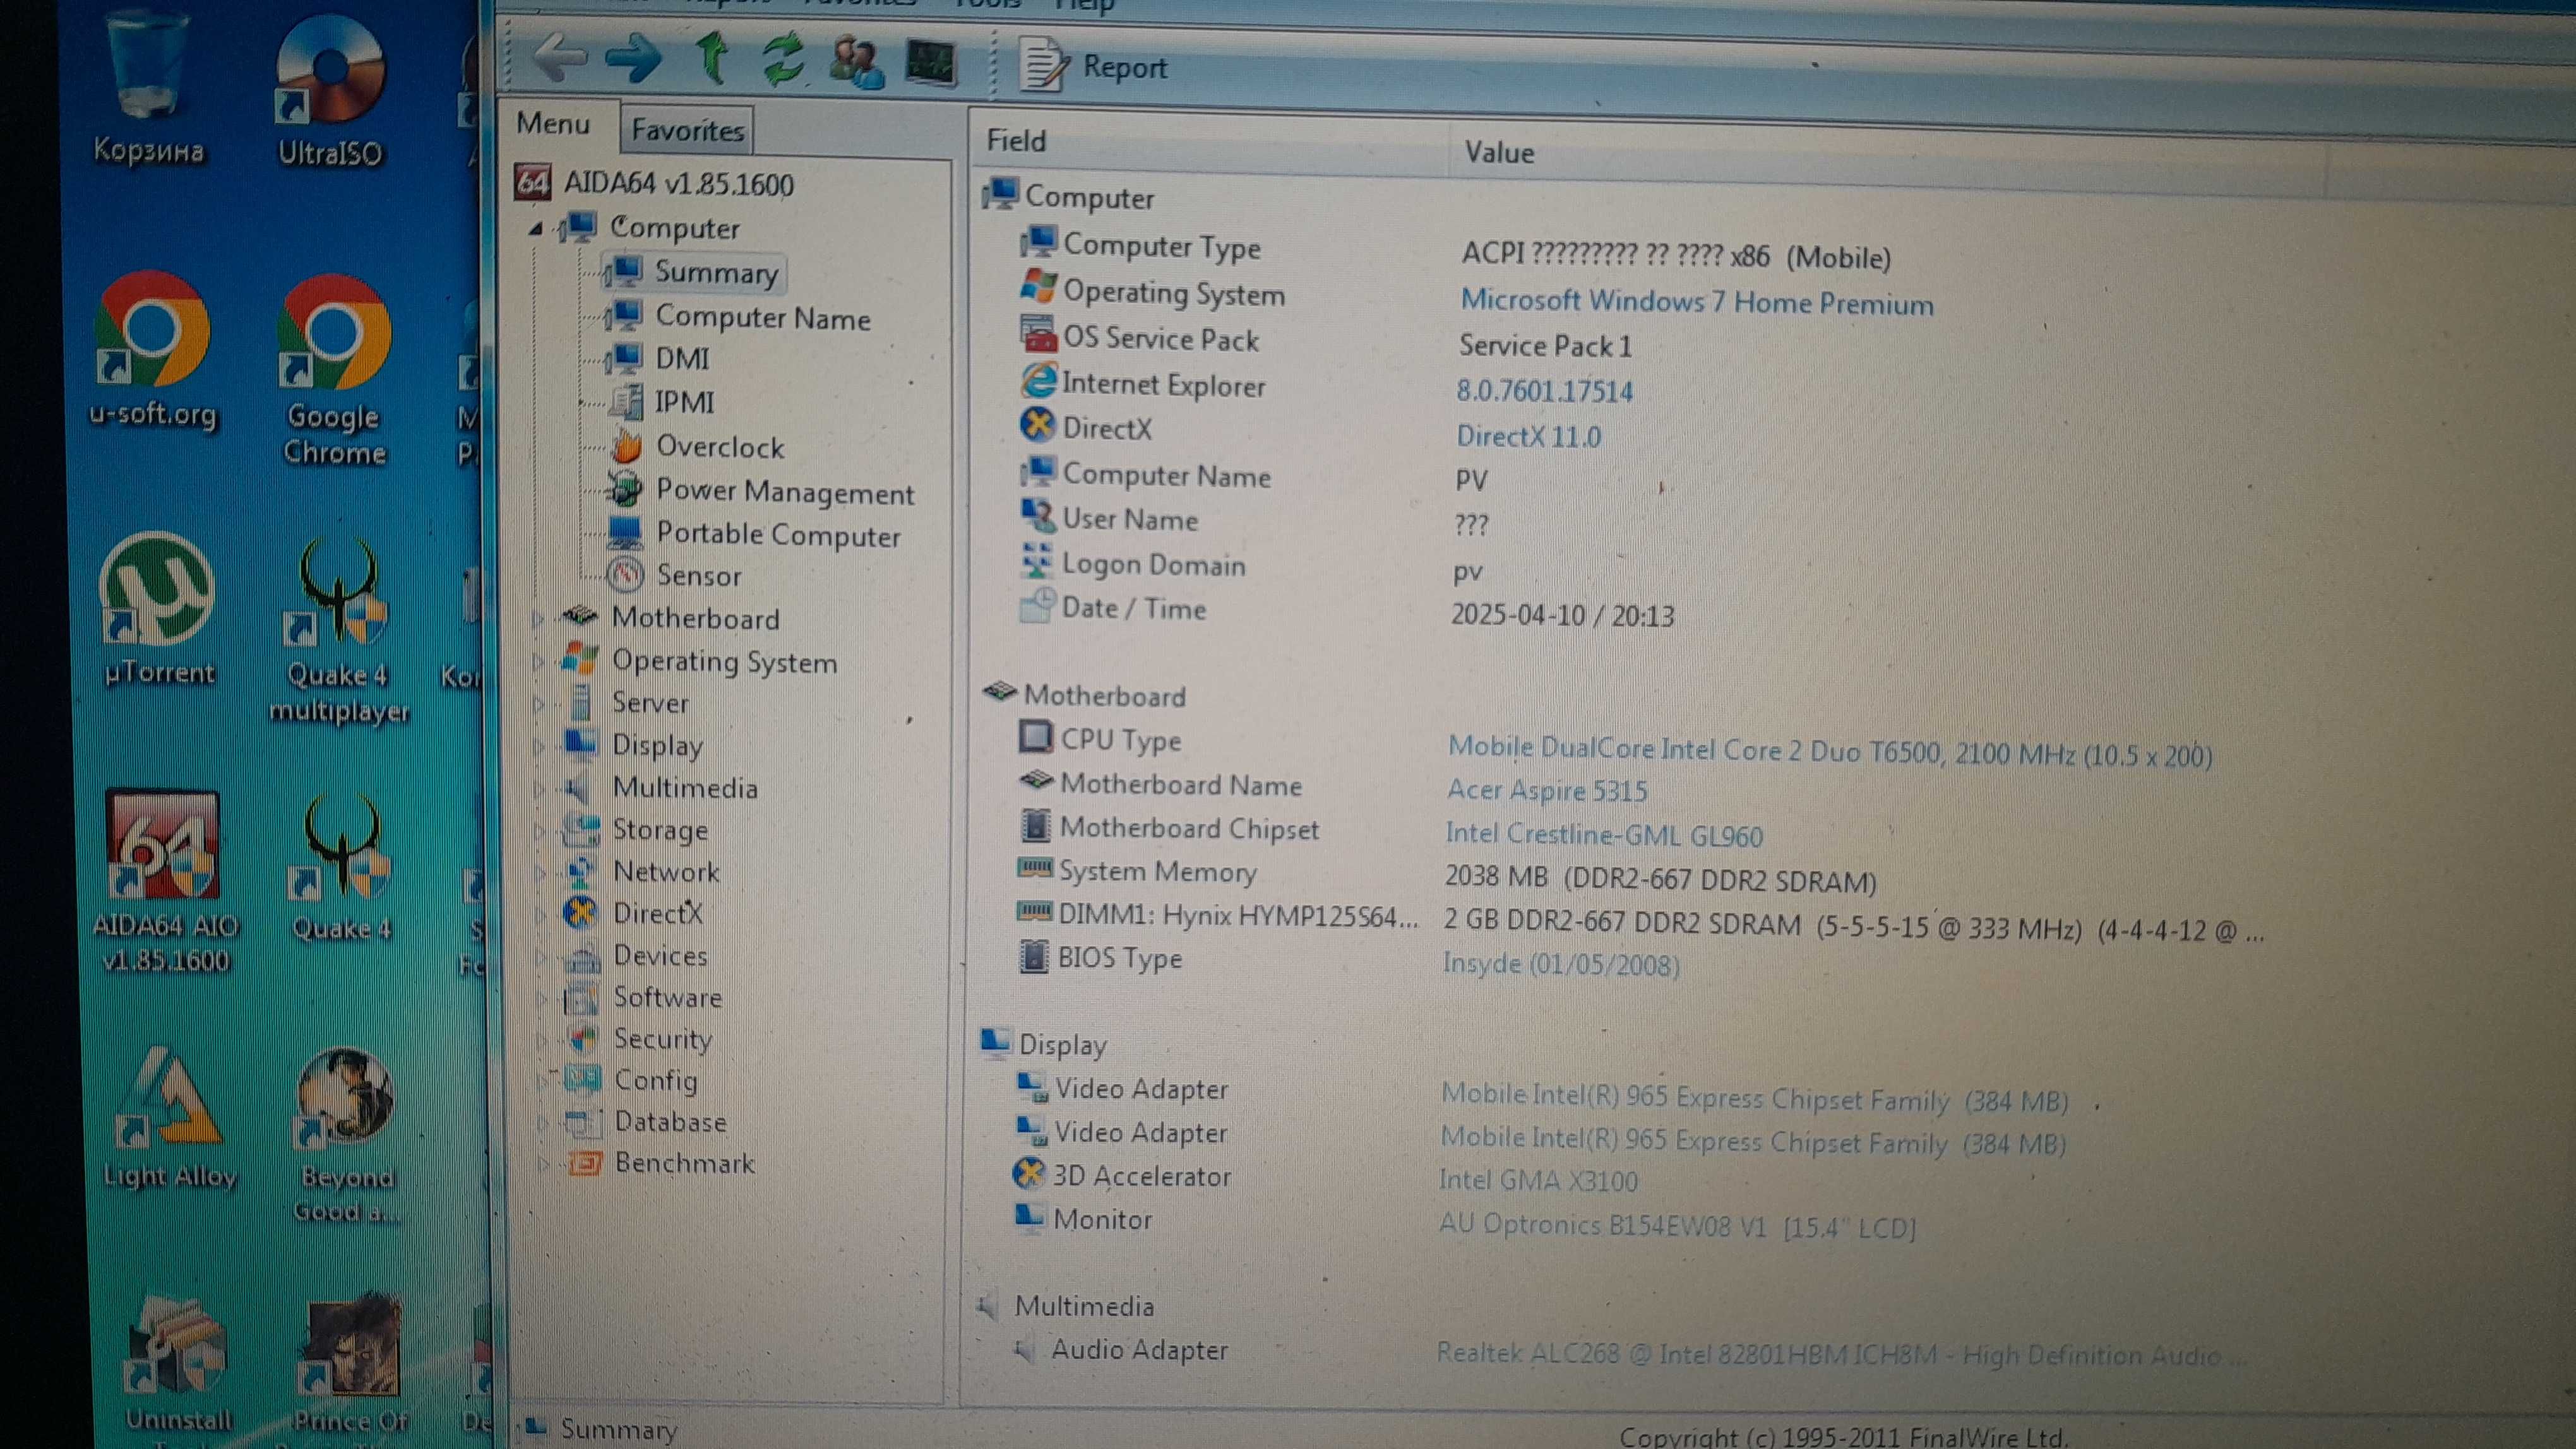Open the Quake 4 multiplayer shortcut
The width and height of the screenshot is (2576, 1449).
[340, 632]
